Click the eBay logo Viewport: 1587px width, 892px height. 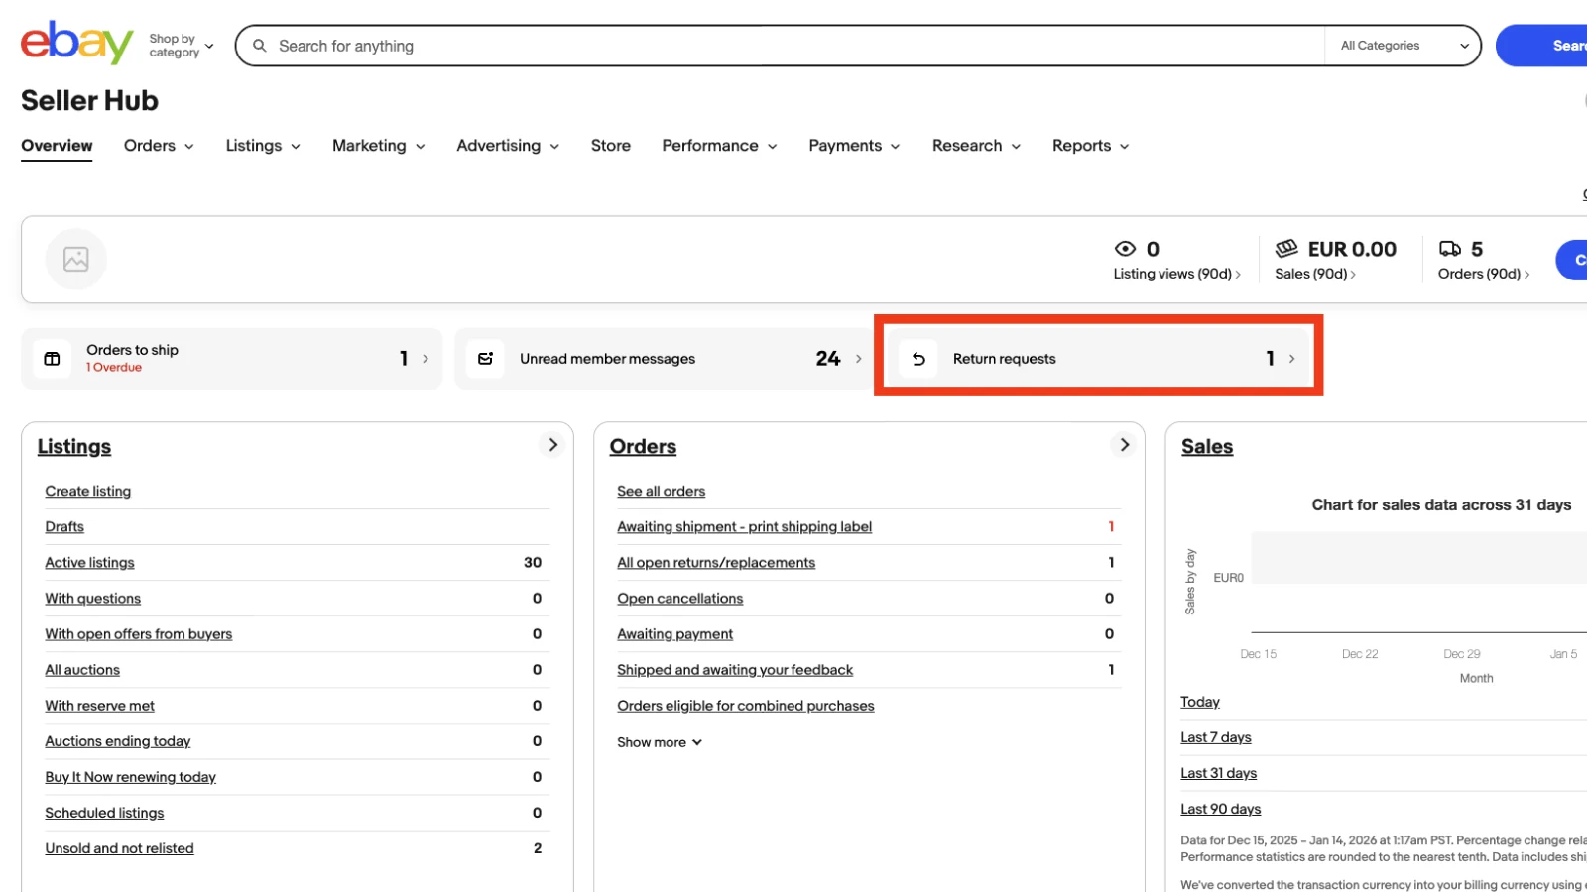tap(76, 43)
